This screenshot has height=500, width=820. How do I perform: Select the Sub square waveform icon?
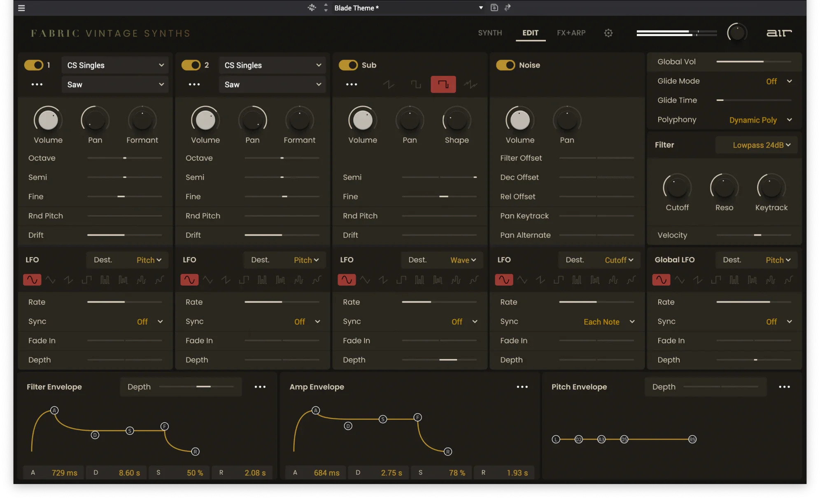(x=416, y=84)
